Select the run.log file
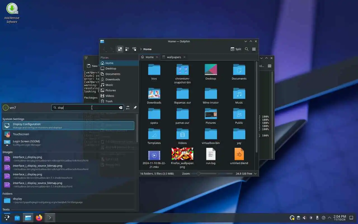Image resolution: width=358 pixels, height=224 pixels. pos(211,157)
